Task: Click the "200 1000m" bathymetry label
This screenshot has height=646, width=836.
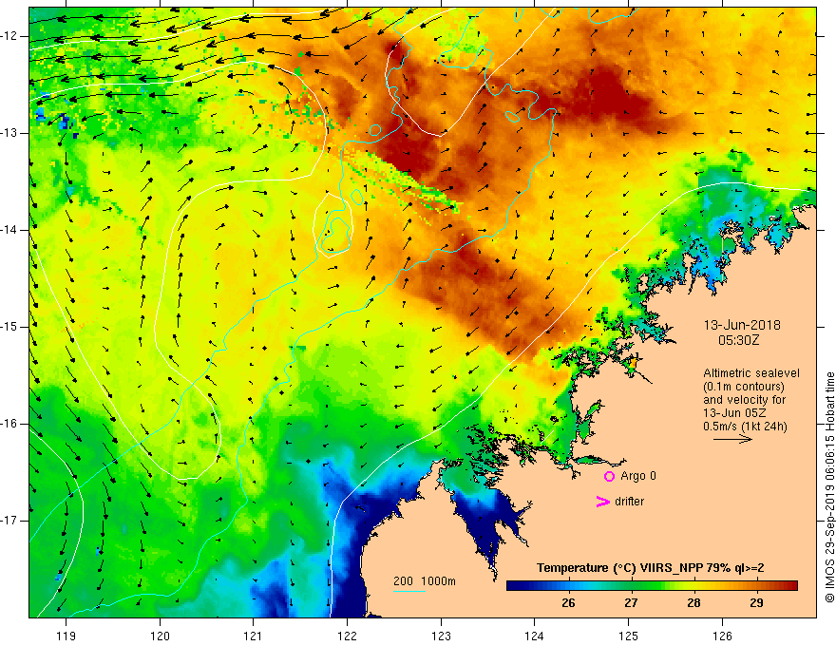Action: click(425, 581)
